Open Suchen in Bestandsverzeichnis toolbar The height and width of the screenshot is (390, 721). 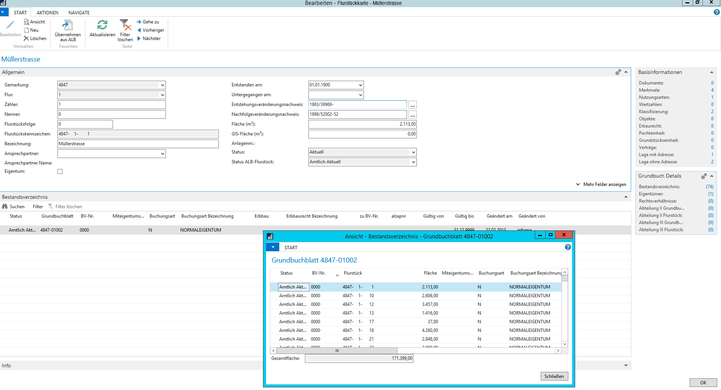click(13, 207)
